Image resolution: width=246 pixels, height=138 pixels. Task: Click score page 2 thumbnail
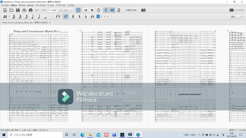tap(111, 76)
